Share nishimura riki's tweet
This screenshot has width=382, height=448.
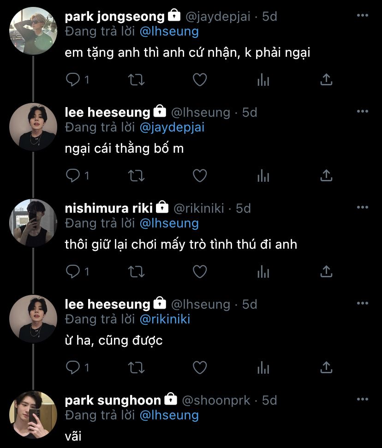[326, 272]
